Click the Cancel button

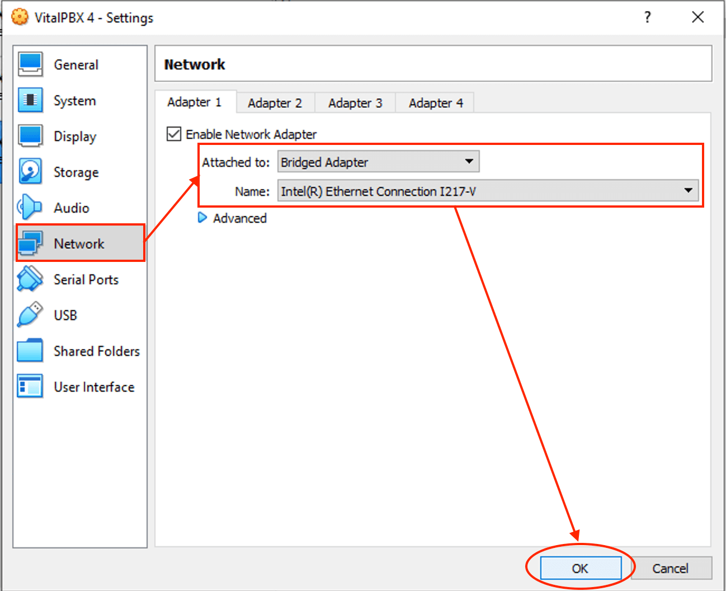click(671, 567)
